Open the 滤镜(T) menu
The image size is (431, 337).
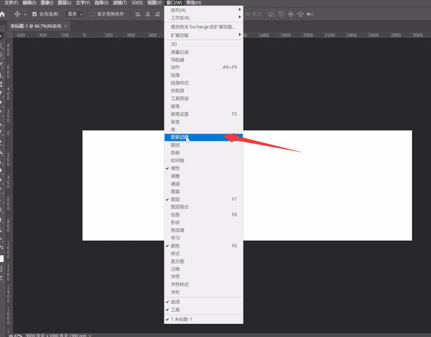point(120,3)
